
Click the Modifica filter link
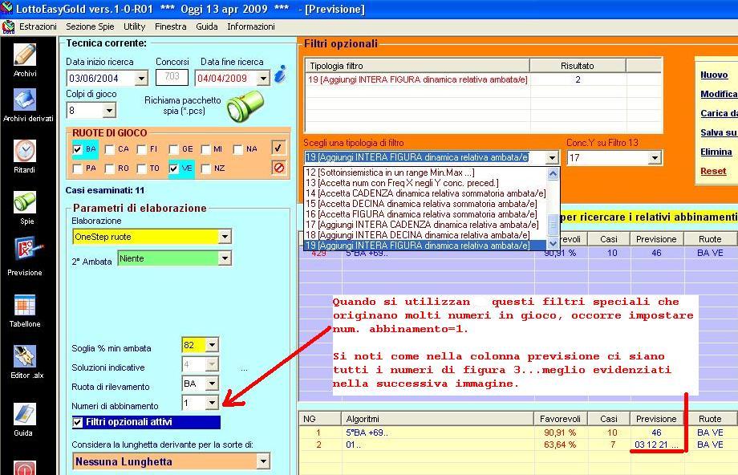719,94
